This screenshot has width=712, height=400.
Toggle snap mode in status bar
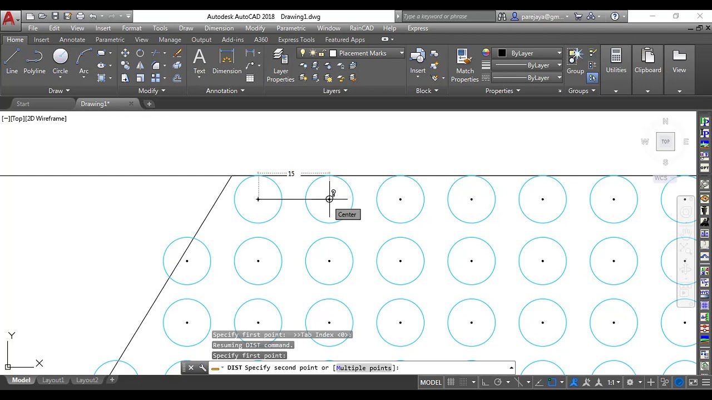tap(463, 382)
